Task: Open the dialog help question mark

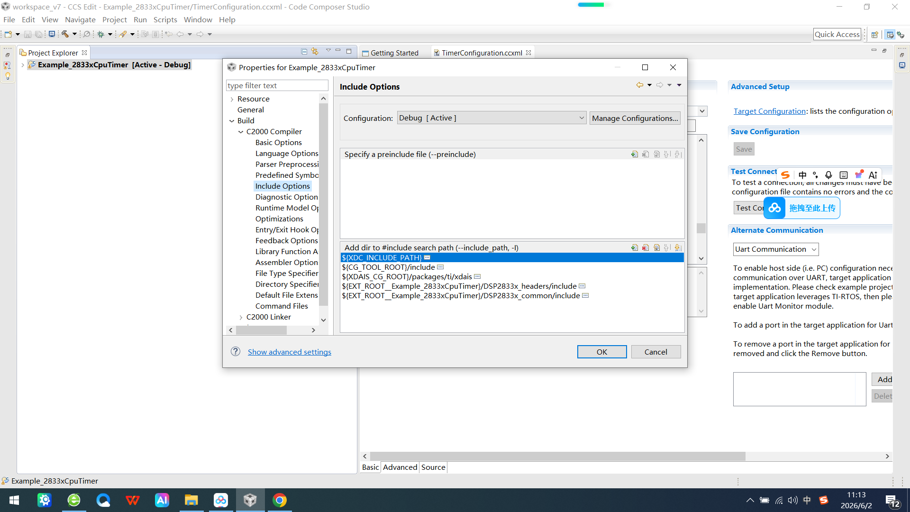Action: click(x=236, y=351)
